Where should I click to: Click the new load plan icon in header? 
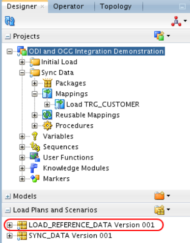pos(159,210)
